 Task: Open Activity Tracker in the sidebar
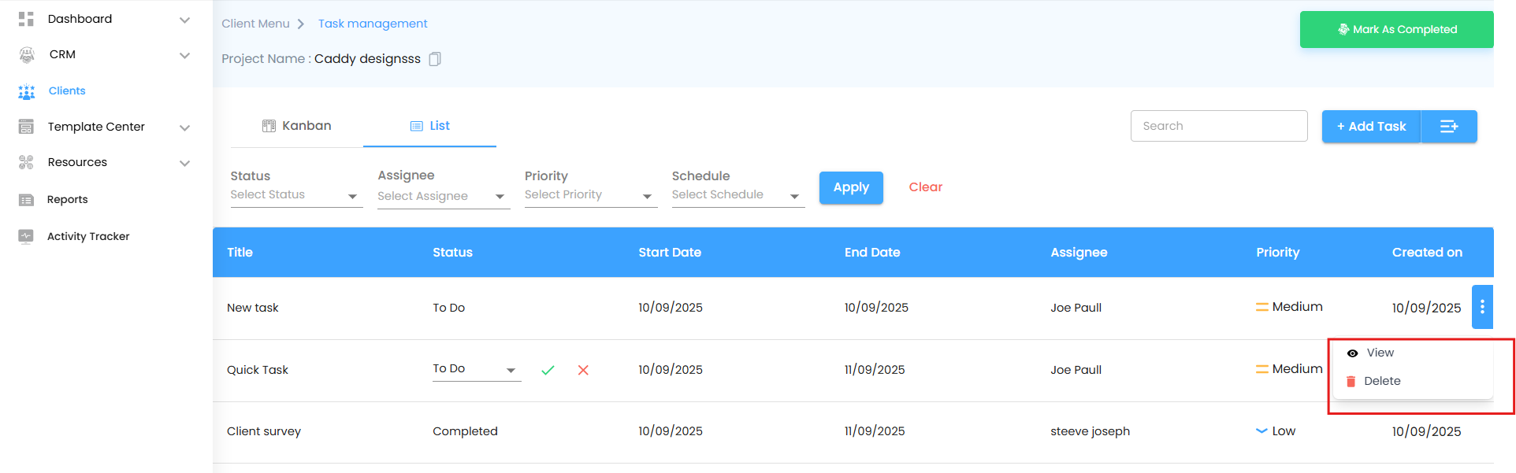(87, 236)
